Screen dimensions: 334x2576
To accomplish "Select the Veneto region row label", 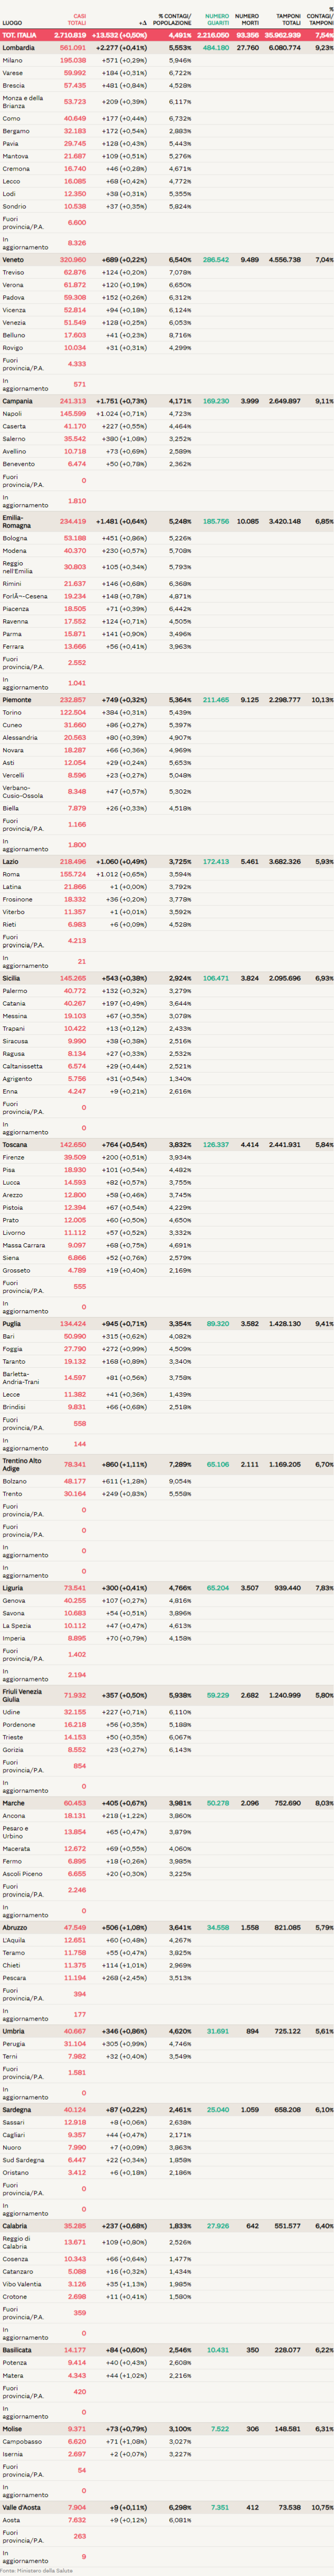I will click(13, 260).
